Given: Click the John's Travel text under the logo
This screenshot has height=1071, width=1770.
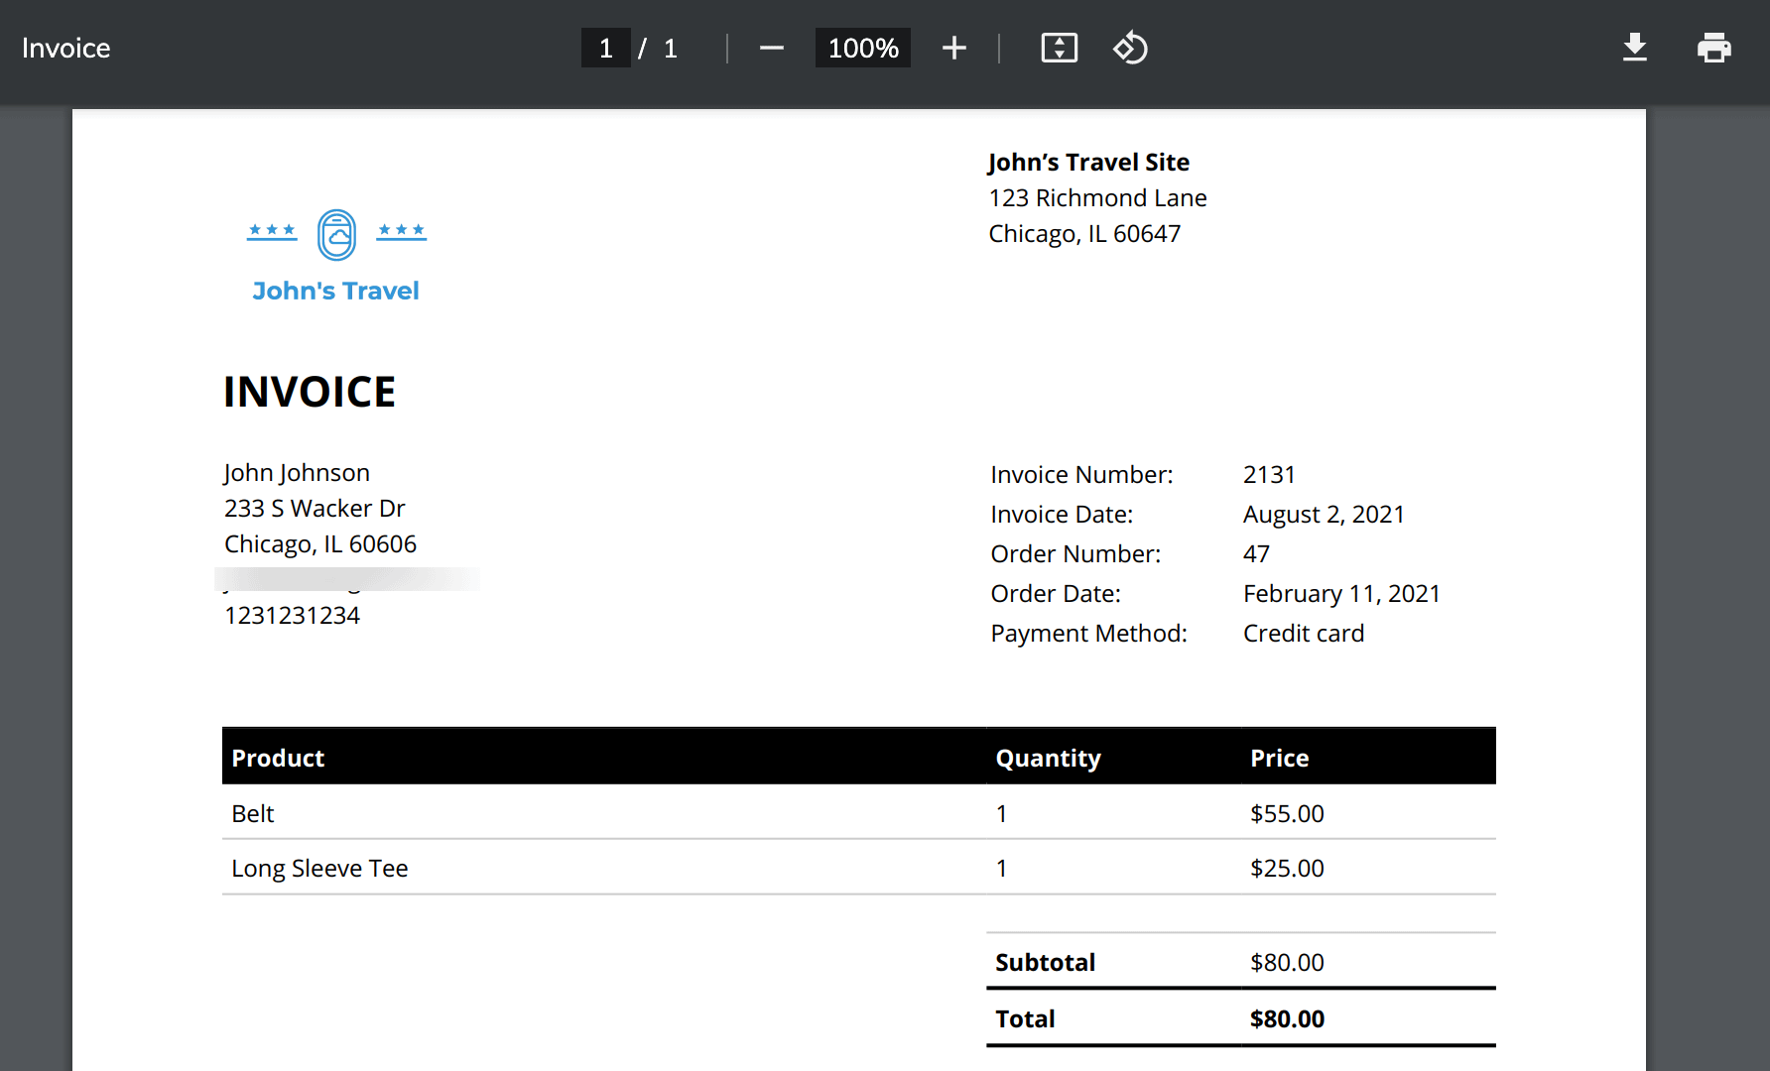Looking at the screenshot, I should 335,290.
